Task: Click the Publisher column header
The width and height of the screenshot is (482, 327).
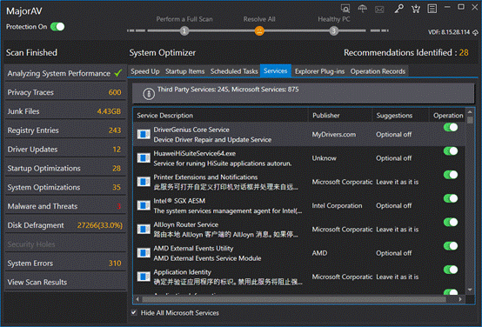Action: pos(340,116)
